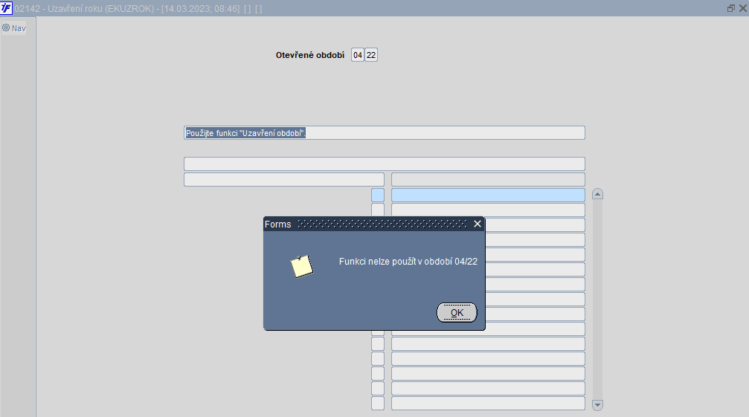Select the highlighted blue list row field
The width and height of the screenshot is (749, 417).
[x=488, y=195]
